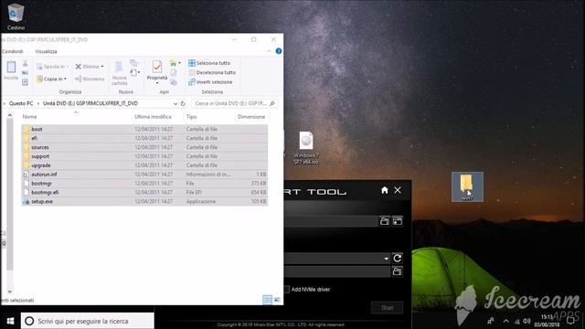Open the Cestino recycle bin icon
Image resolution: width=585 pixels, height=329 pixels.
[x=16, y=16]
